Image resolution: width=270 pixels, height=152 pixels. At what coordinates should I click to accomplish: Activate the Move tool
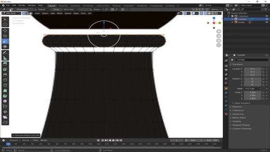pyautogui.click(x=5, y=31)
